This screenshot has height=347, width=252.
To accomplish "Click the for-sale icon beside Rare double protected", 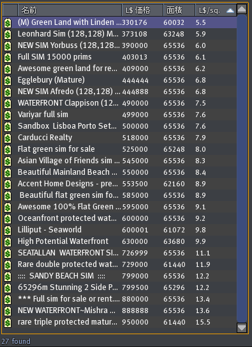I will [x=8, y=265].
